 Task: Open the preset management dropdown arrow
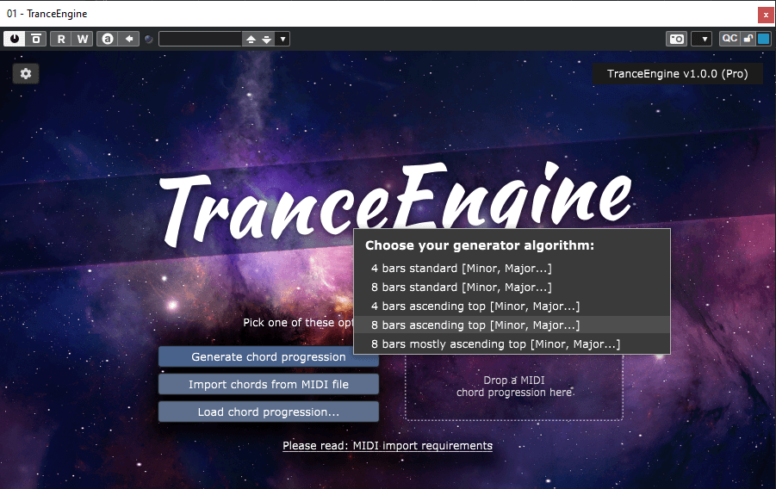click(x=282, y=39)
